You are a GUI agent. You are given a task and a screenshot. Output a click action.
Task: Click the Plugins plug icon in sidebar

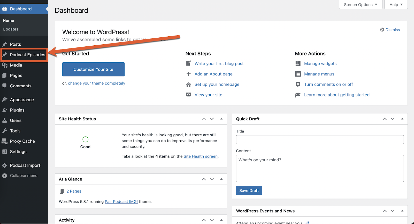[5, 110]
